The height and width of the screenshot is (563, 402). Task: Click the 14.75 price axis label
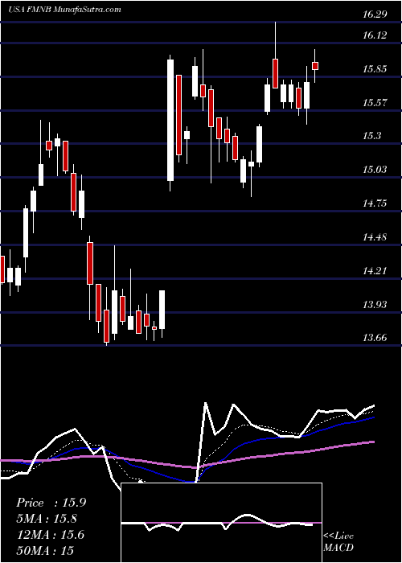(375, 203)
